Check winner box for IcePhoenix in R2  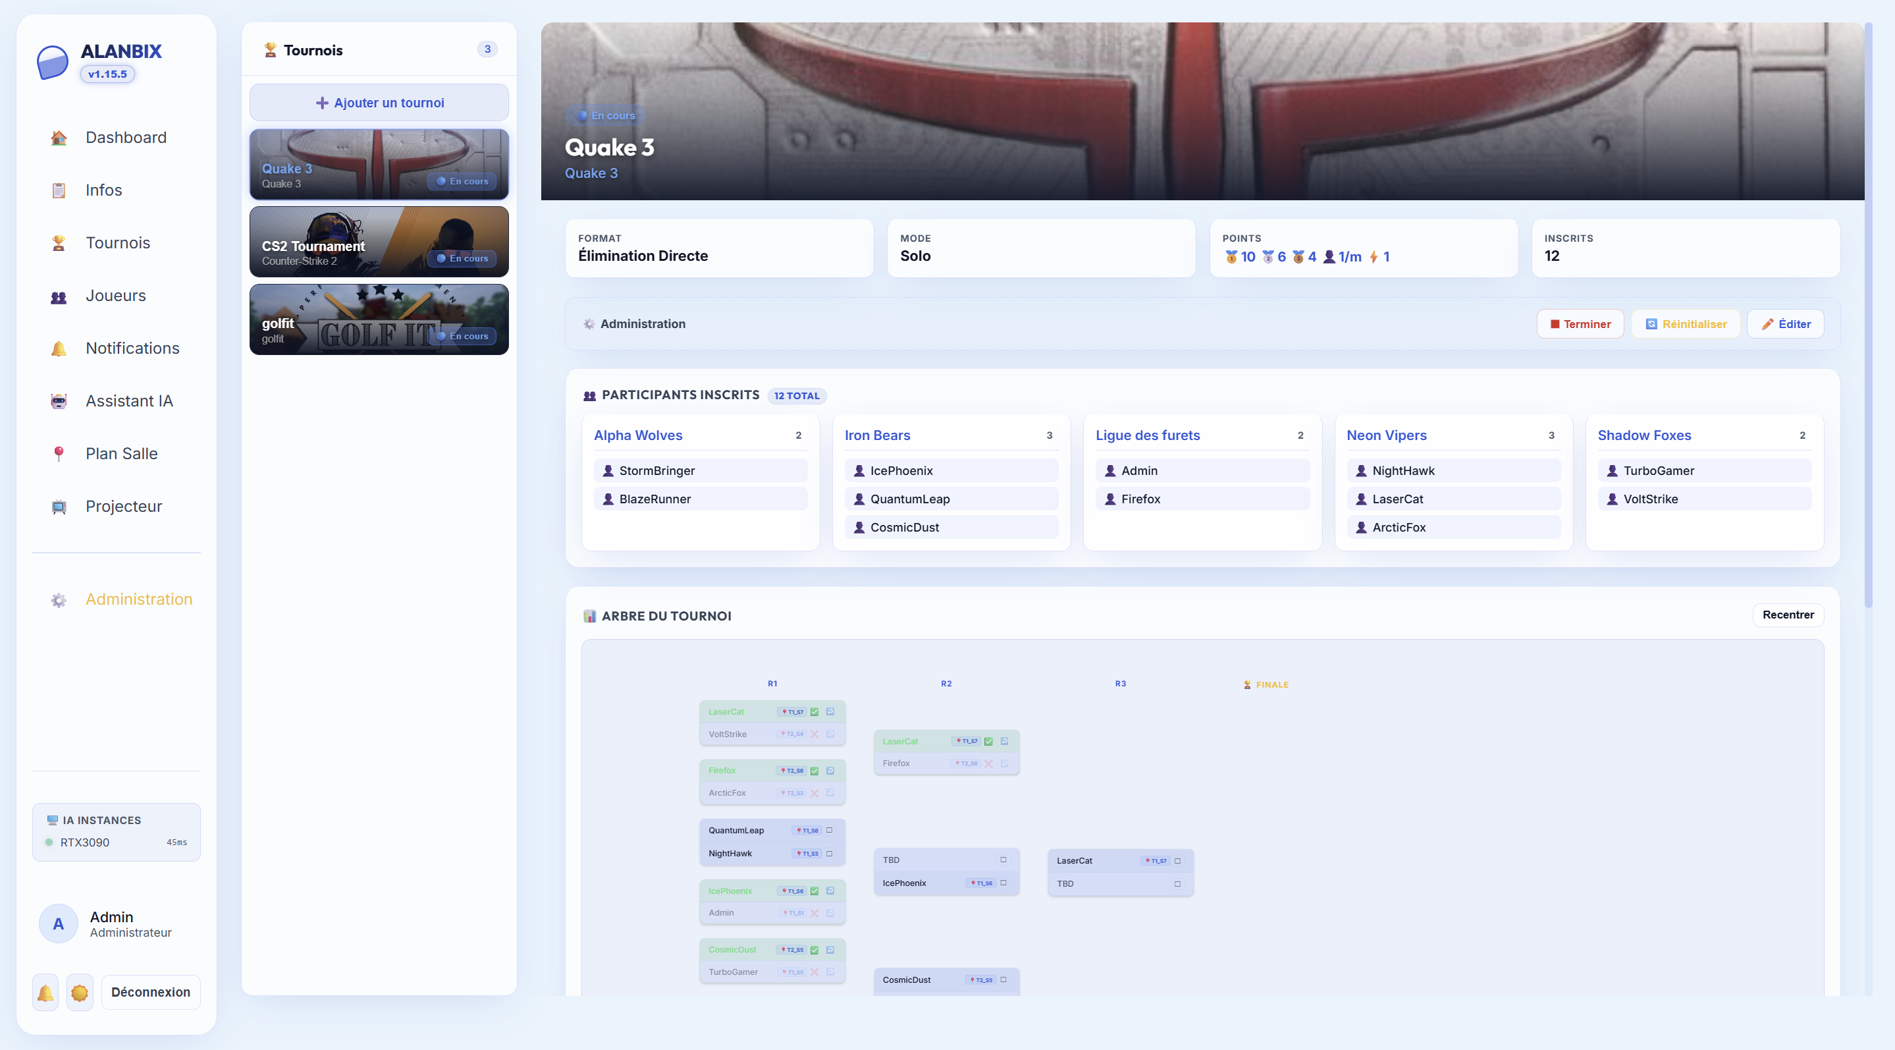[x=1003, y=883]
